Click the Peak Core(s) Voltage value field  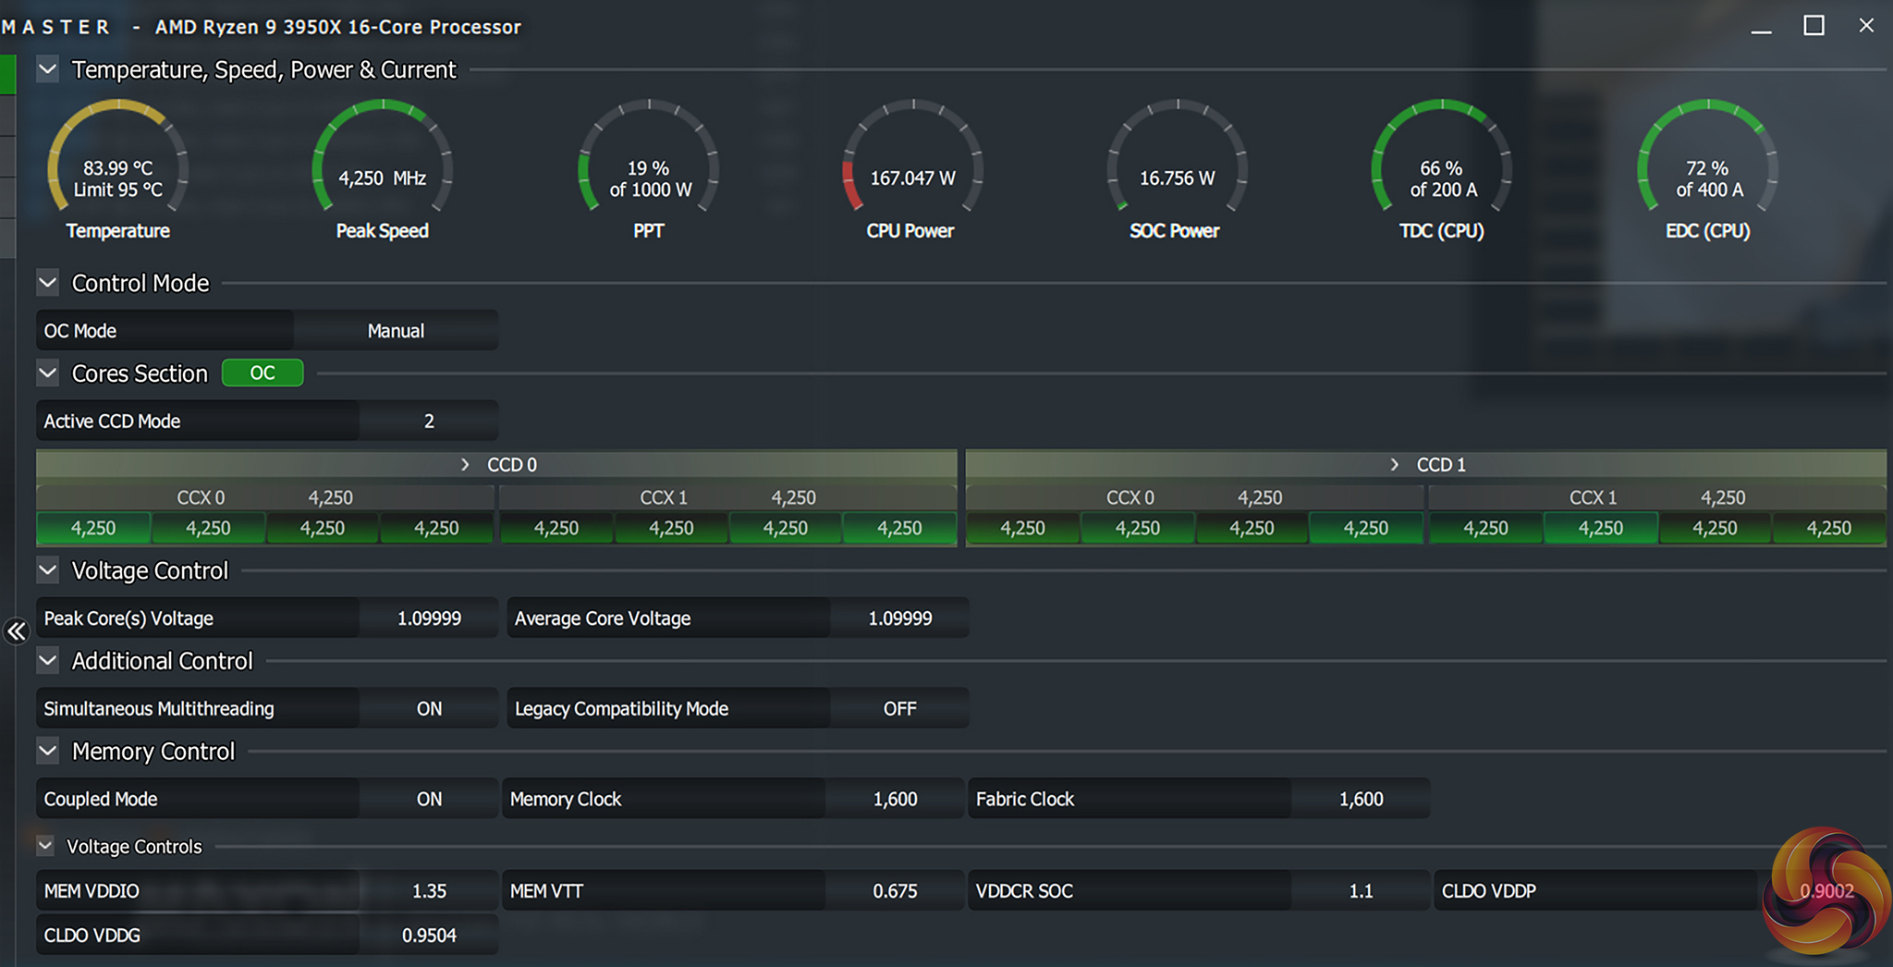tap(429, 618)
